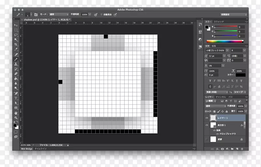Click the delete layer trash icon
The width and height of the screenshot is (261, 167).
242,149
